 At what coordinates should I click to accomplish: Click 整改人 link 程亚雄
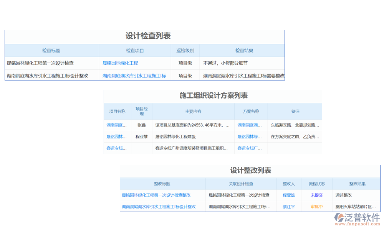(x=289, y=195)
